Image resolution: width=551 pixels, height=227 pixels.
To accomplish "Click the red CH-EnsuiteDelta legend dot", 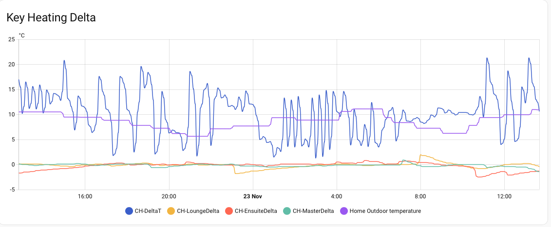I will click(x=228, y=211).
